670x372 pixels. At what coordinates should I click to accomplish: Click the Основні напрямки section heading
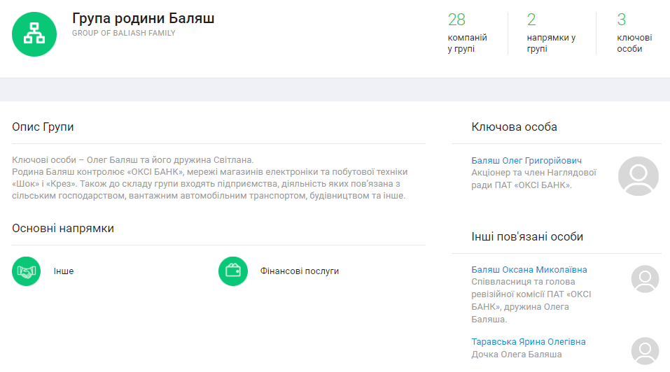tap(63, 229)
